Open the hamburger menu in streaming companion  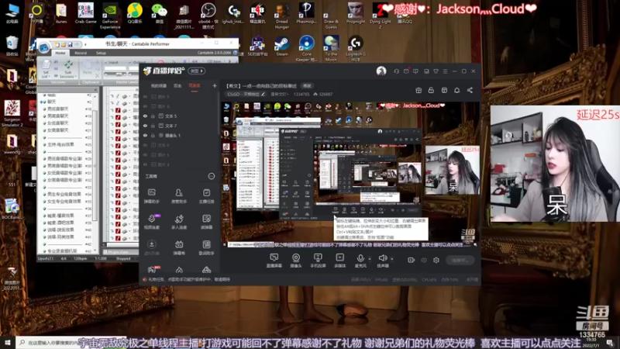(445, 71)
